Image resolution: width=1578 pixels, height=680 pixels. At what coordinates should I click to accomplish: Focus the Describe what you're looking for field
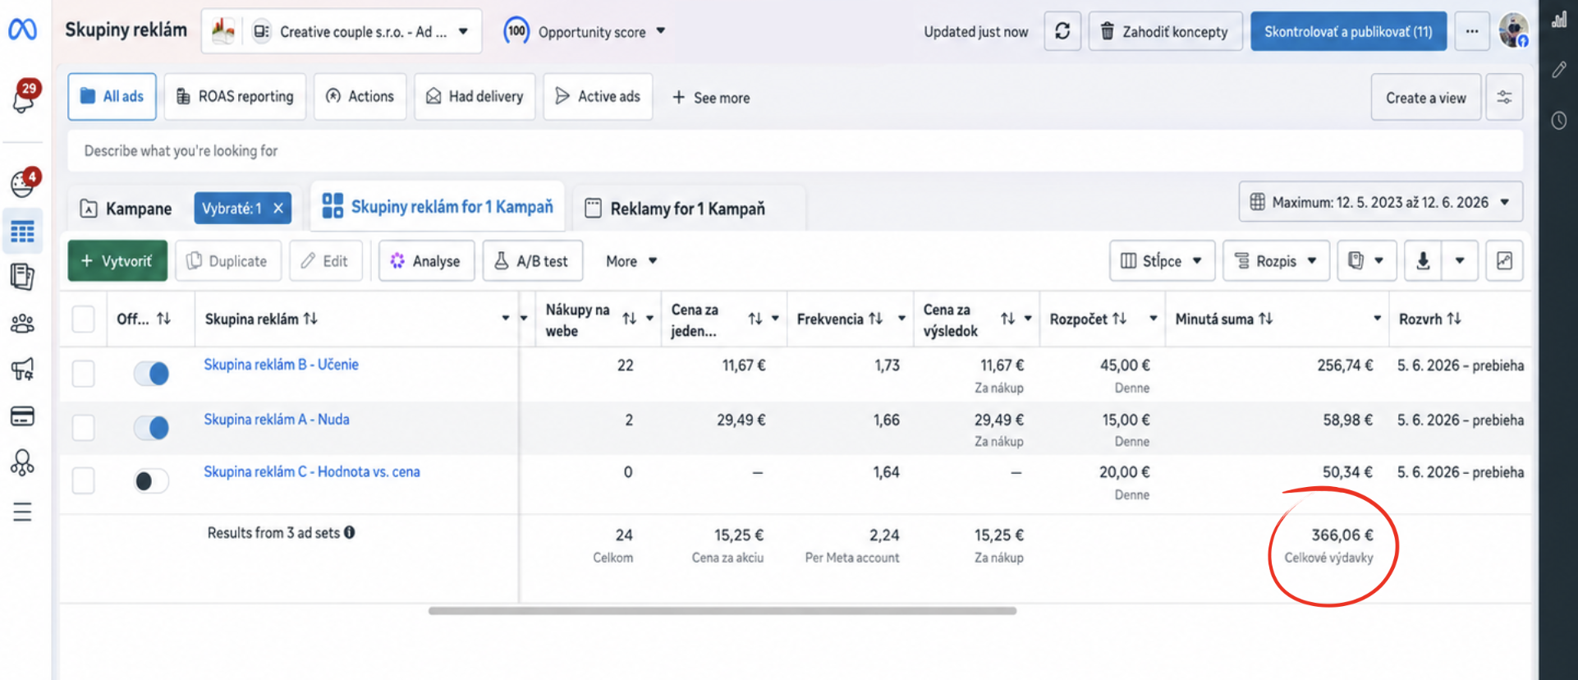coord(795,151)
